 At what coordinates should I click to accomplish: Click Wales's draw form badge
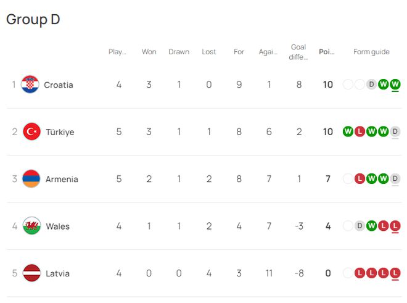(360, 226)
